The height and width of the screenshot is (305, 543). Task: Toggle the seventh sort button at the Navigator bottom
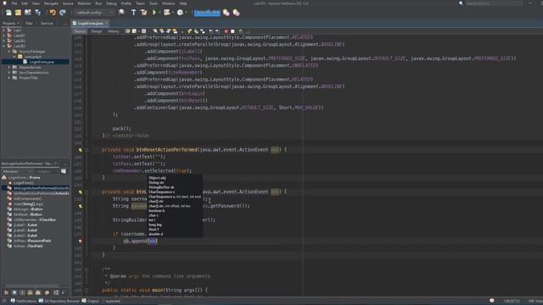tap(56, 292)
